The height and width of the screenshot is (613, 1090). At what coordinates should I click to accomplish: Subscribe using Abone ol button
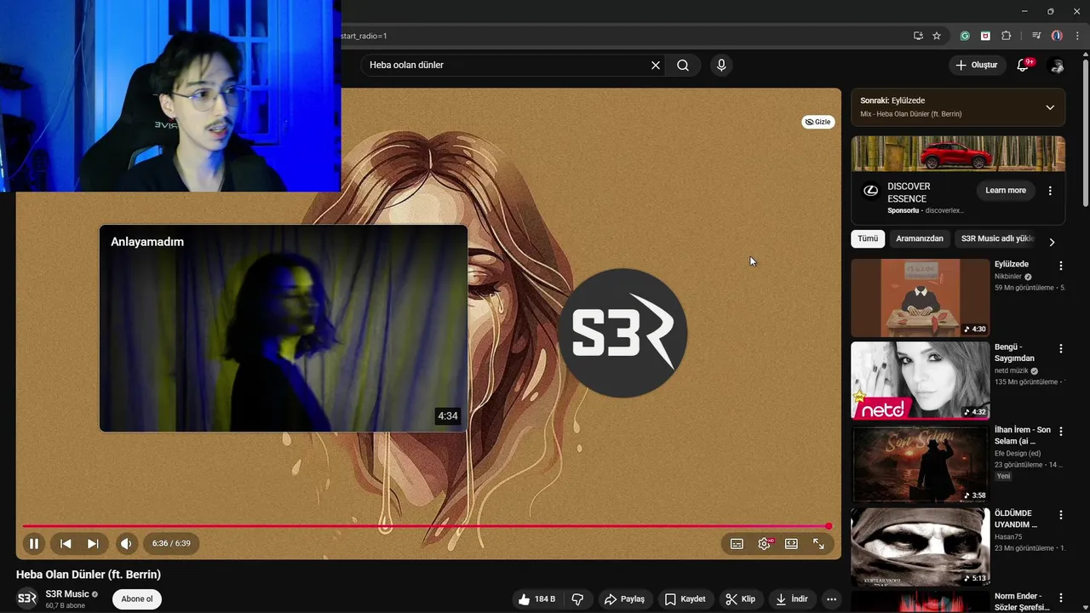(137, 599)
